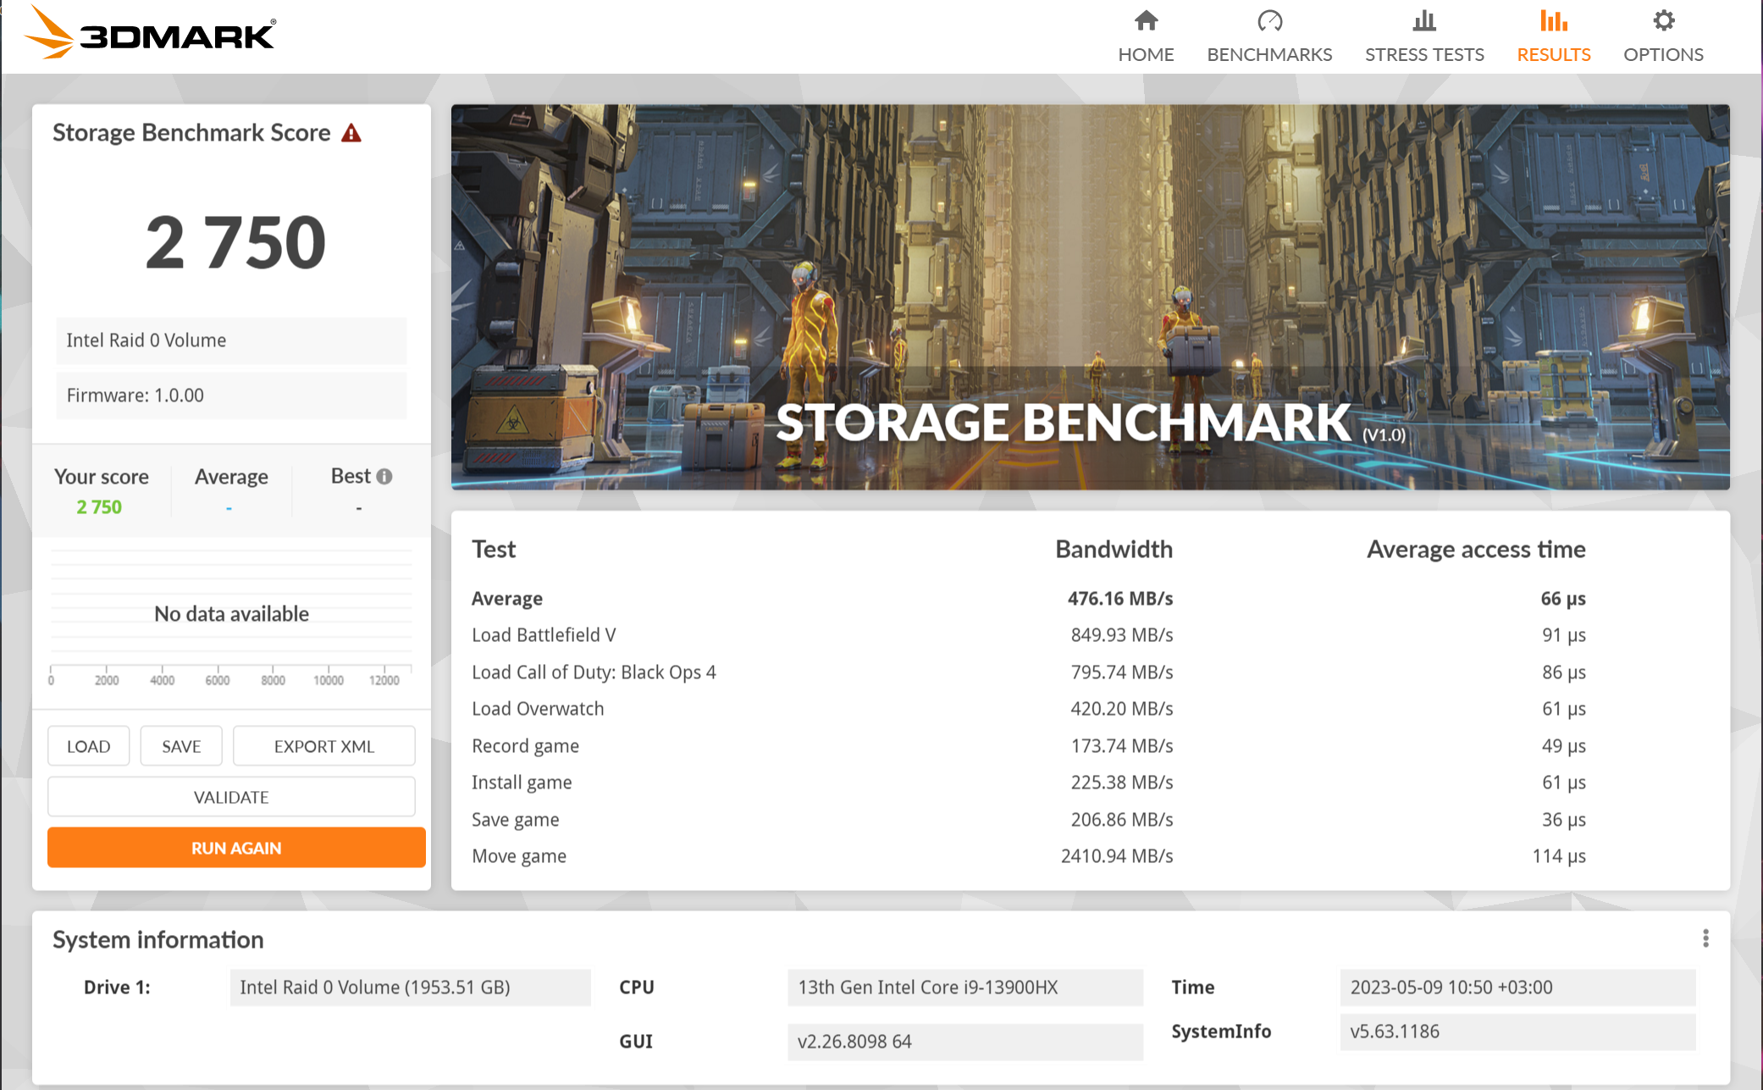The width and height of the screenshot is (1763, 1090).
Task: Click the Firmware: 1.0.00 field
Action: pos(231,396)
